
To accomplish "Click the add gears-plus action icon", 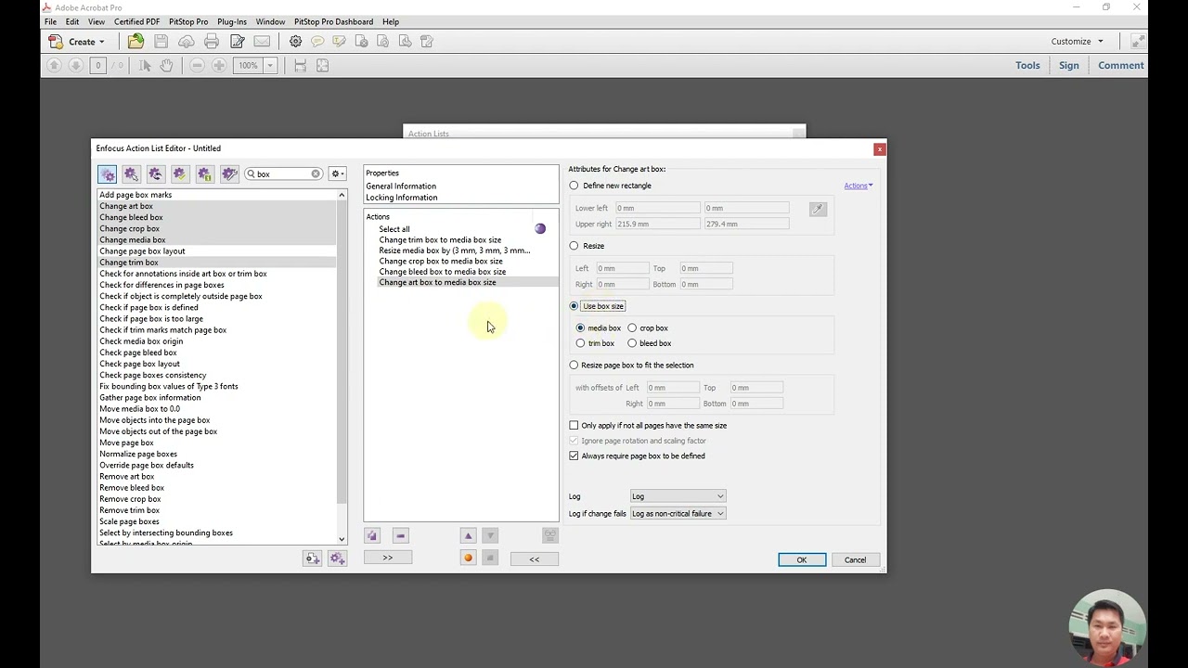I will point(337,558).
